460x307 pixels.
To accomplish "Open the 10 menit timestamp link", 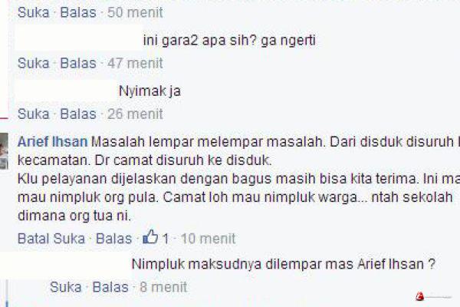I will [x=208, y=238].
